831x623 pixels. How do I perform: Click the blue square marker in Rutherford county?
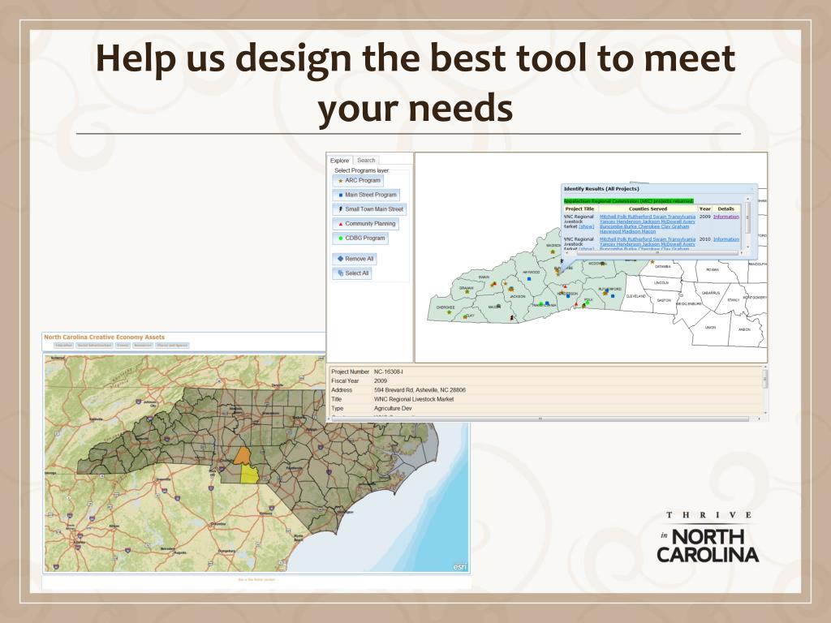coord(613,295)
